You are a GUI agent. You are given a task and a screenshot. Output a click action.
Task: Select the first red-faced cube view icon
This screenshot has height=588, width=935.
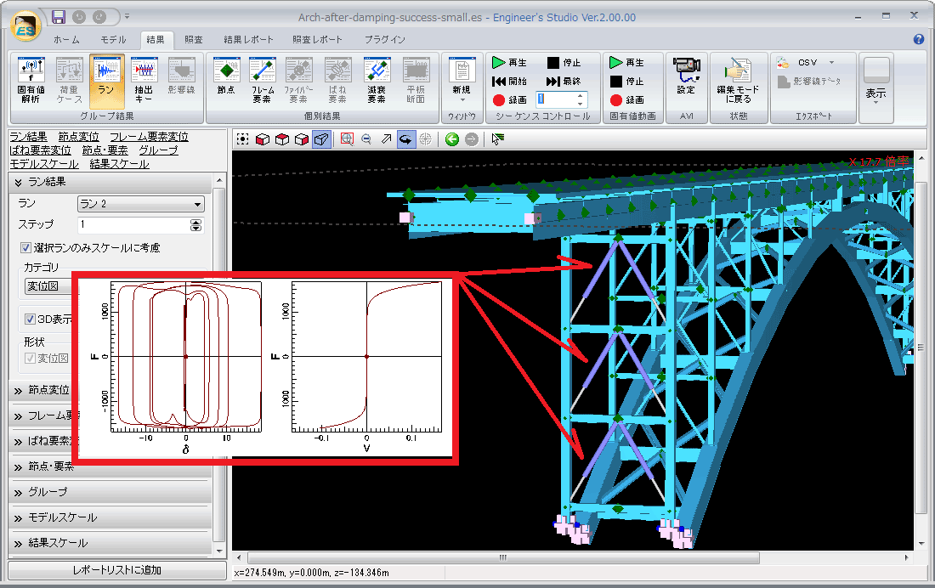coord(263,139)
